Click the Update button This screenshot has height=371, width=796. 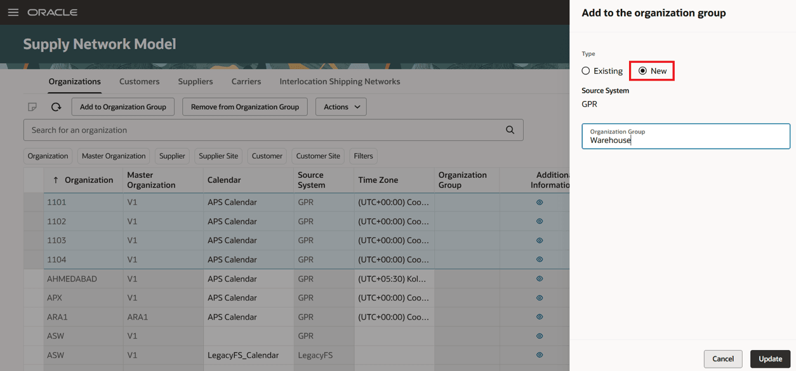(770, 359)
